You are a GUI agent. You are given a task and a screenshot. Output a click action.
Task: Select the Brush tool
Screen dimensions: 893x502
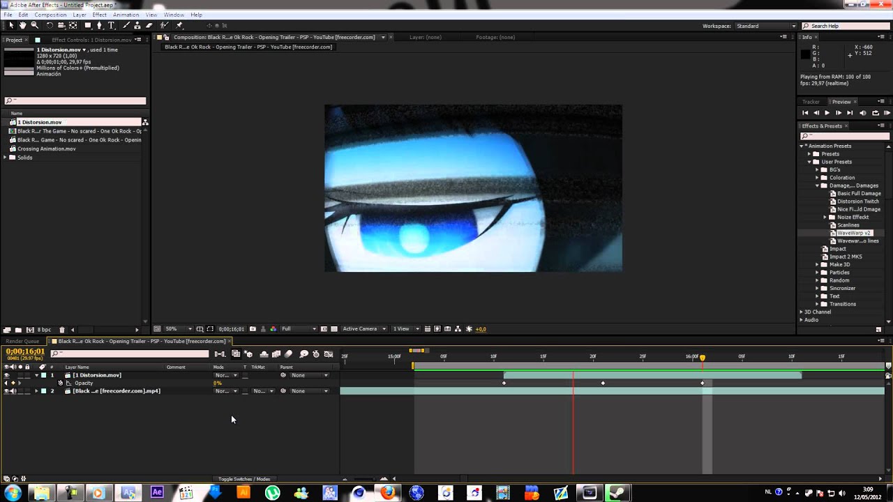click(x=126, y=25)
